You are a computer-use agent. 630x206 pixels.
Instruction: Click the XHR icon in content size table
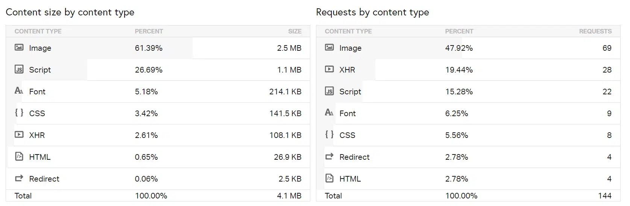click(19, 134)
